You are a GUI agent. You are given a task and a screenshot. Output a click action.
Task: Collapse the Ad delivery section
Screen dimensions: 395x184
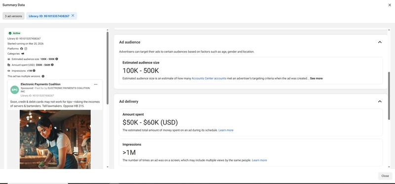pyautogui.click(x=380, y=101)
